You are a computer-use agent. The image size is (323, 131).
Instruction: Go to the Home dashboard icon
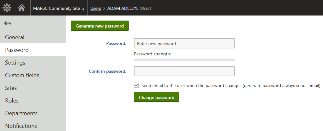(21, 8)
